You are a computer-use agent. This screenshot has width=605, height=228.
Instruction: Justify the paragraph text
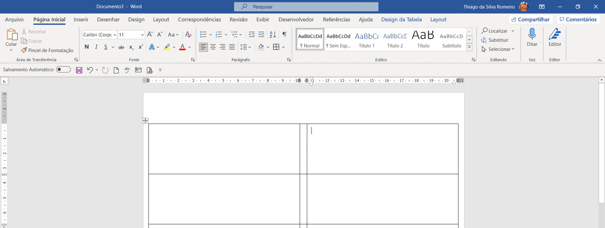click(x=232, y=47)
